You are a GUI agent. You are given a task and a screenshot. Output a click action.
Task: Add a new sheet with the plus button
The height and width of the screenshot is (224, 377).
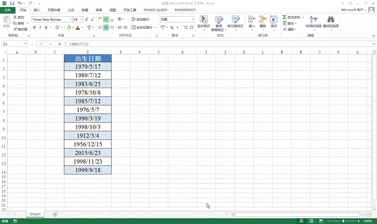pos(55,214)
